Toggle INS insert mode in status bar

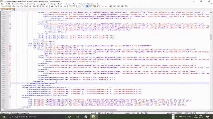(x=207, y=113)
